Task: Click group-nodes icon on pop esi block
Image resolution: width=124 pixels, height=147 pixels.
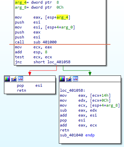Action: (x=21, y=79)
